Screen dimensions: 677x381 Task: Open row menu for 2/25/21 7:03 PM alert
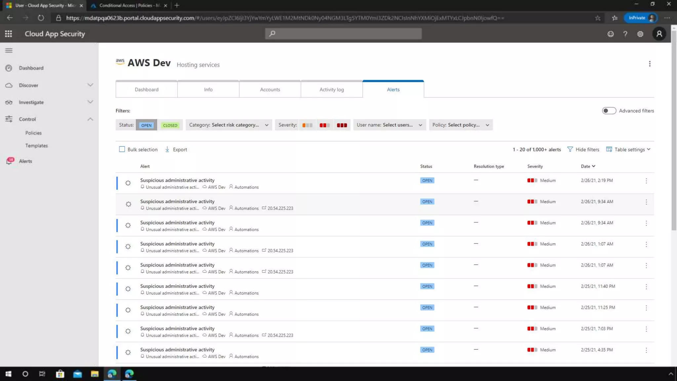pos(646,329)
